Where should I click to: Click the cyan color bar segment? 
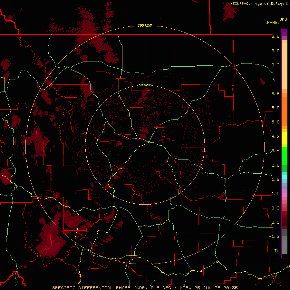pyautogui.click(x=285, y=177)
